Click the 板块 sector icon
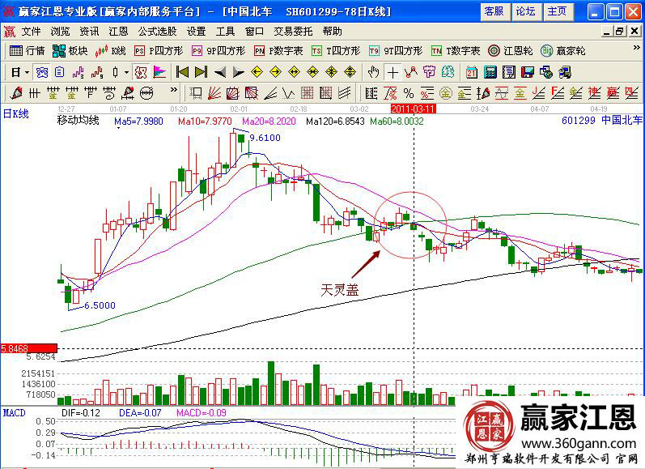This screenshot has height=469, width=645. tap(70, 50)
